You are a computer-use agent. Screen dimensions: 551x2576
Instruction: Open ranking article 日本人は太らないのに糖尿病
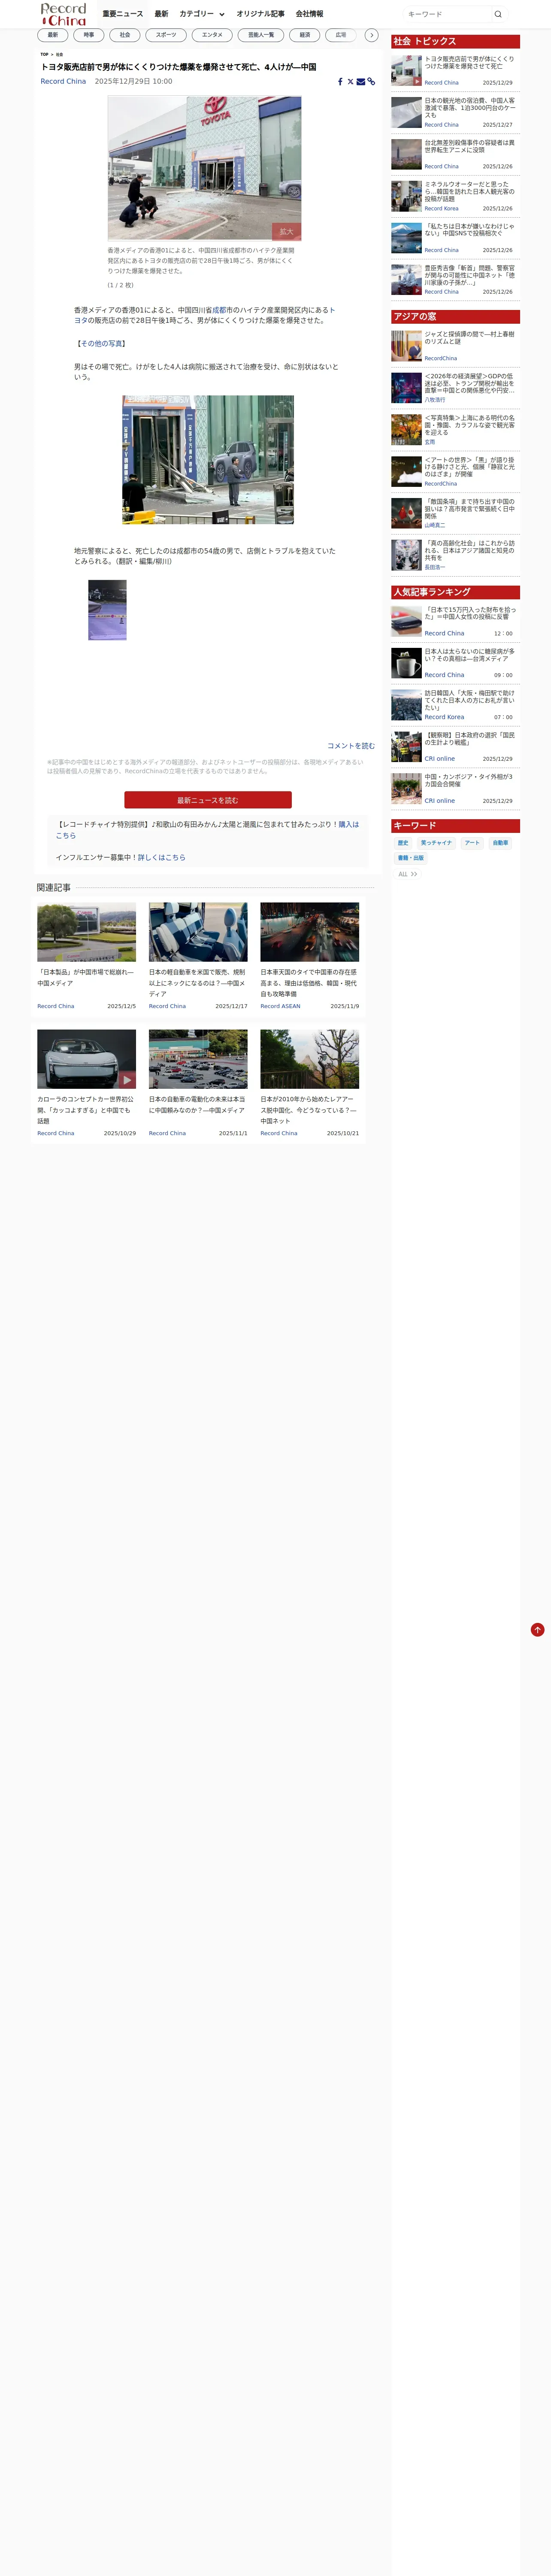pyautogui.click(x=455, y=663)
